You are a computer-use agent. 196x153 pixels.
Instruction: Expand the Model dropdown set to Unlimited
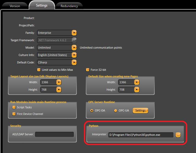pos(74,47)
